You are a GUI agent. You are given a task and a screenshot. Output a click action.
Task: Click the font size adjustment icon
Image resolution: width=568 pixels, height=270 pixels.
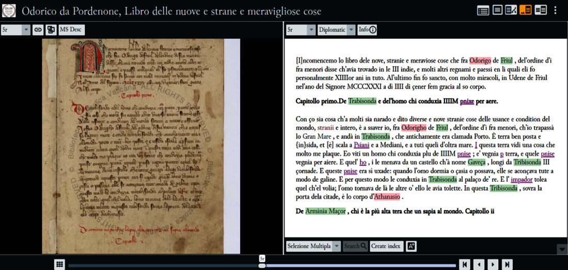click(411, 246)
